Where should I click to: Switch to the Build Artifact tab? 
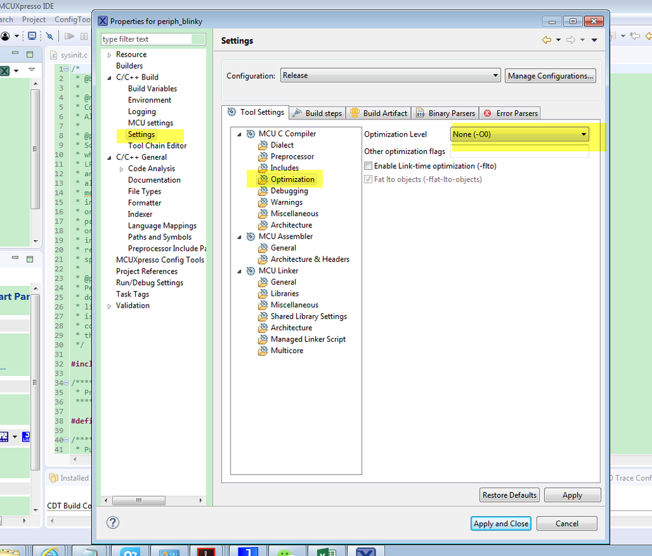point(379,113)
